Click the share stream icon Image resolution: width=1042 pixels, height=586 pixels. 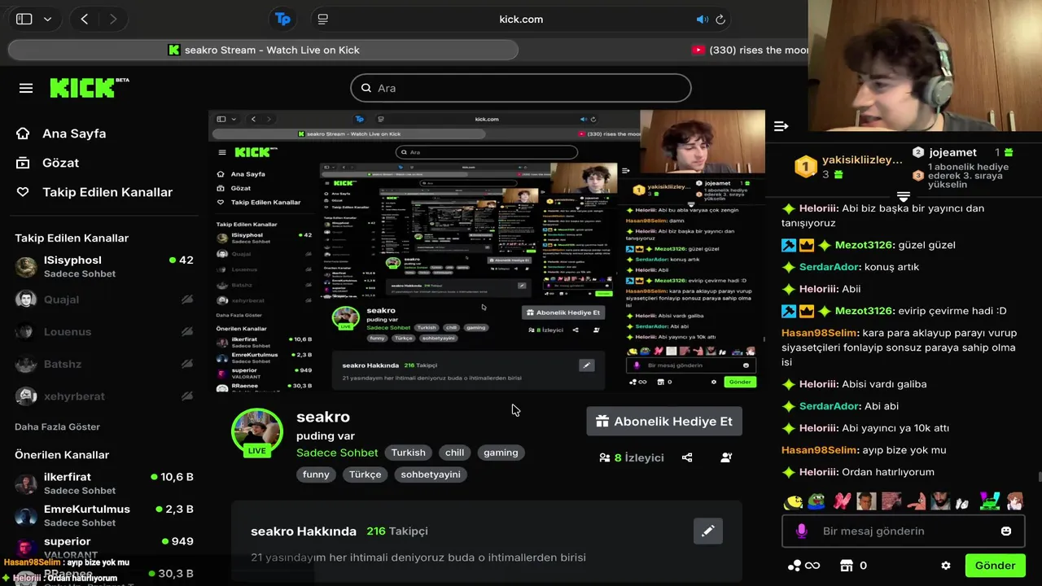(687, 457)
